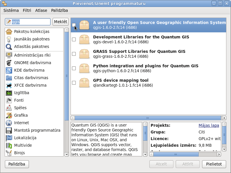This screenshot has height=173, width=231.
Task: Click the Izglītība oscilloscope icon
Action: pos(9,93)
